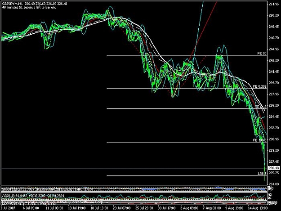The image size is (281, 211).
Task: Click the 13 Jul 19:00 time label
Action: (x=77, y=208)
